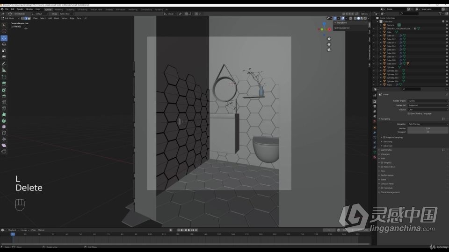The image size is (449, 252).
Task: Open the Playback popover in timeline
Action: (13, 230)
